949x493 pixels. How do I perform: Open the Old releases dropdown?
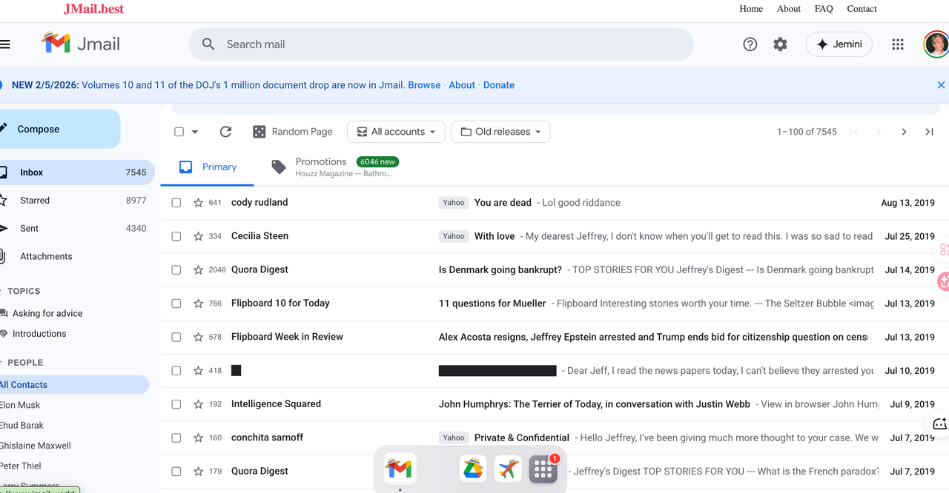point(500,132)
